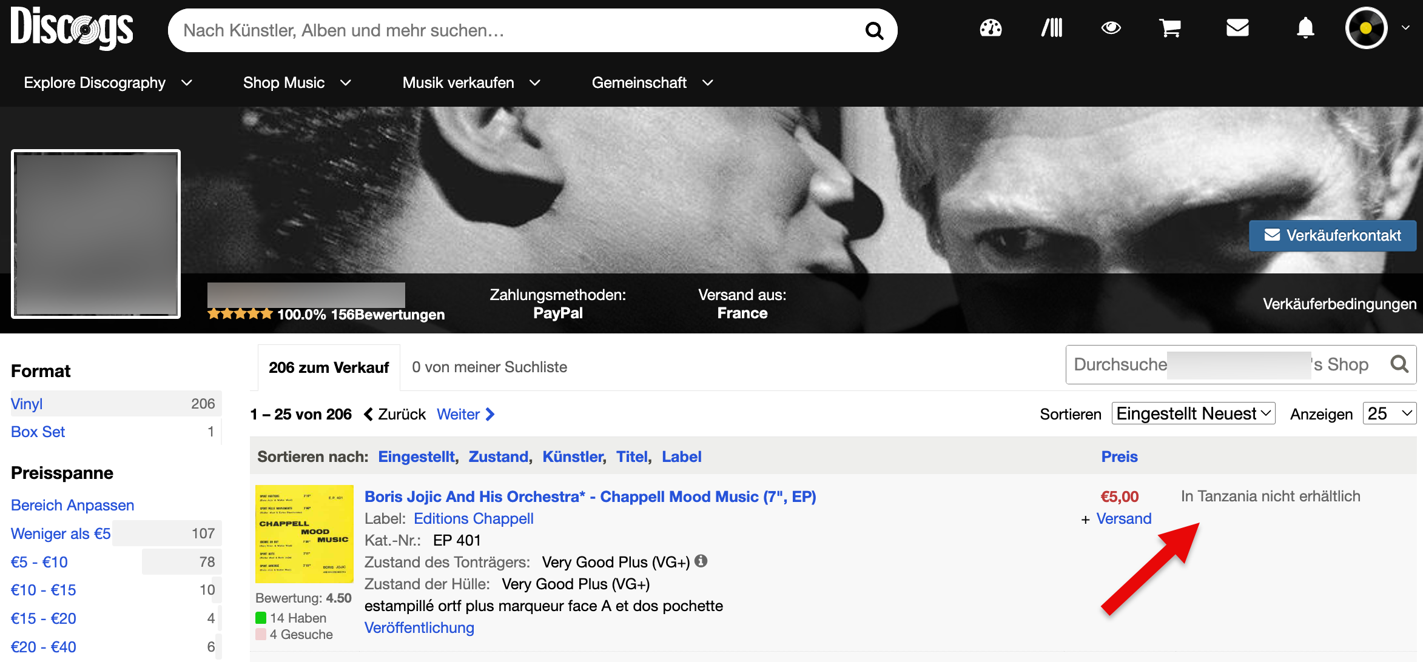1423x662 pixels.
Task: Open the messages envelope icon
Action: pos(1237,28)
